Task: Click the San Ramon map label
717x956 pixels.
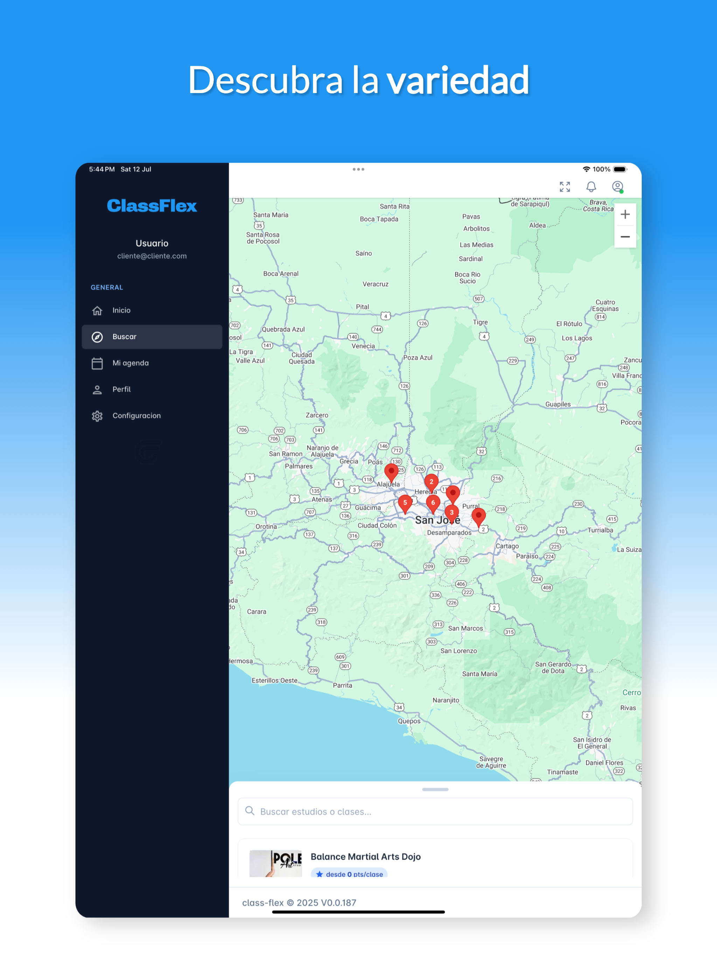Action: coord(285,454)
